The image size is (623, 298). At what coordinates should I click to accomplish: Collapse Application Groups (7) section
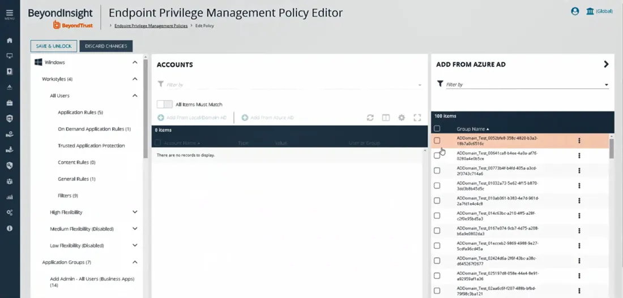tap(135, 262)
